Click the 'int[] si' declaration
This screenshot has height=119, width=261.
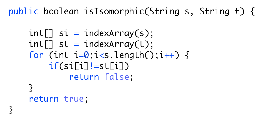pos(49,33)
